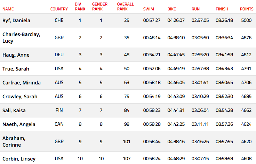Sort by FINISH time header
Image resolution: width=256 pixels, height=164 pixels.
point(222,9)
